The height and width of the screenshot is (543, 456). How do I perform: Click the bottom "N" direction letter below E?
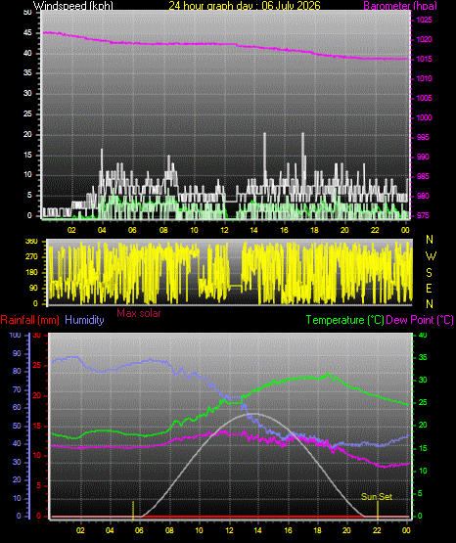[x=430, y=304]
